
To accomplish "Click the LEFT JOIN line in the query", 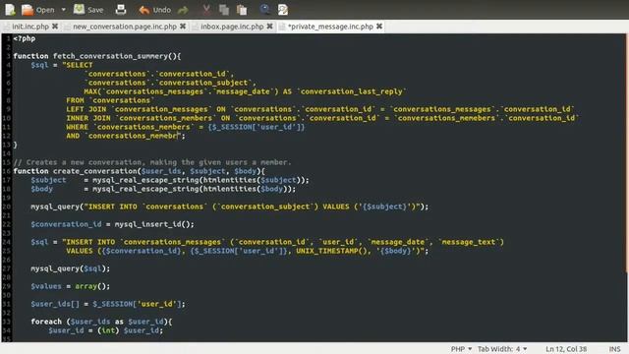I will tap(320, 109).
